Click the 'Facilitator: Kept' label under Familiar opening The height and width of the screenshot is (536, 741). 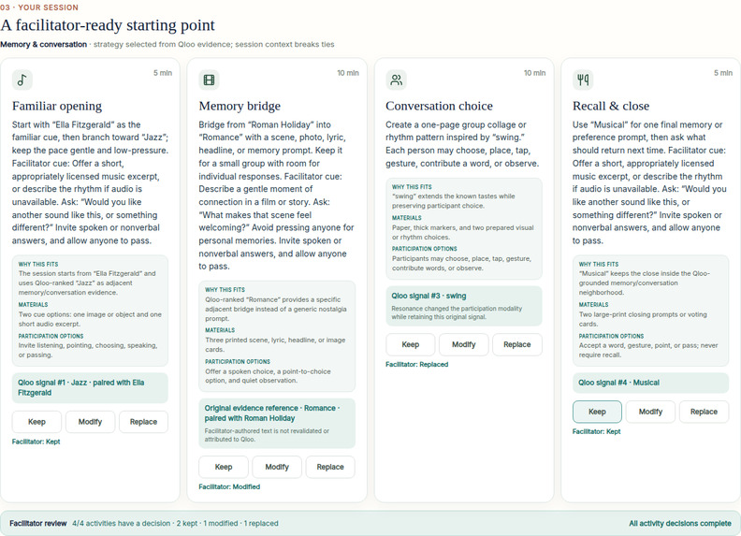[36, 442]
